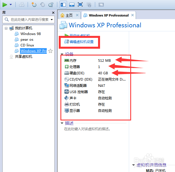175x172 pixels.
Task: Enter full screen mode icon
Action: (80, 5)
